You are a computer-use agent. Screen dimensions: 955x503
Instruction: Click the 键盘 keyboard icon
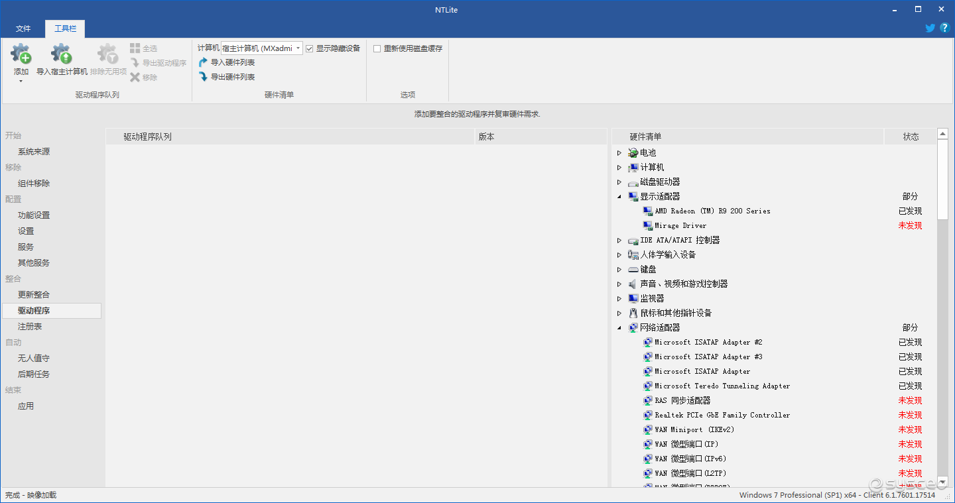pos(633,270)
